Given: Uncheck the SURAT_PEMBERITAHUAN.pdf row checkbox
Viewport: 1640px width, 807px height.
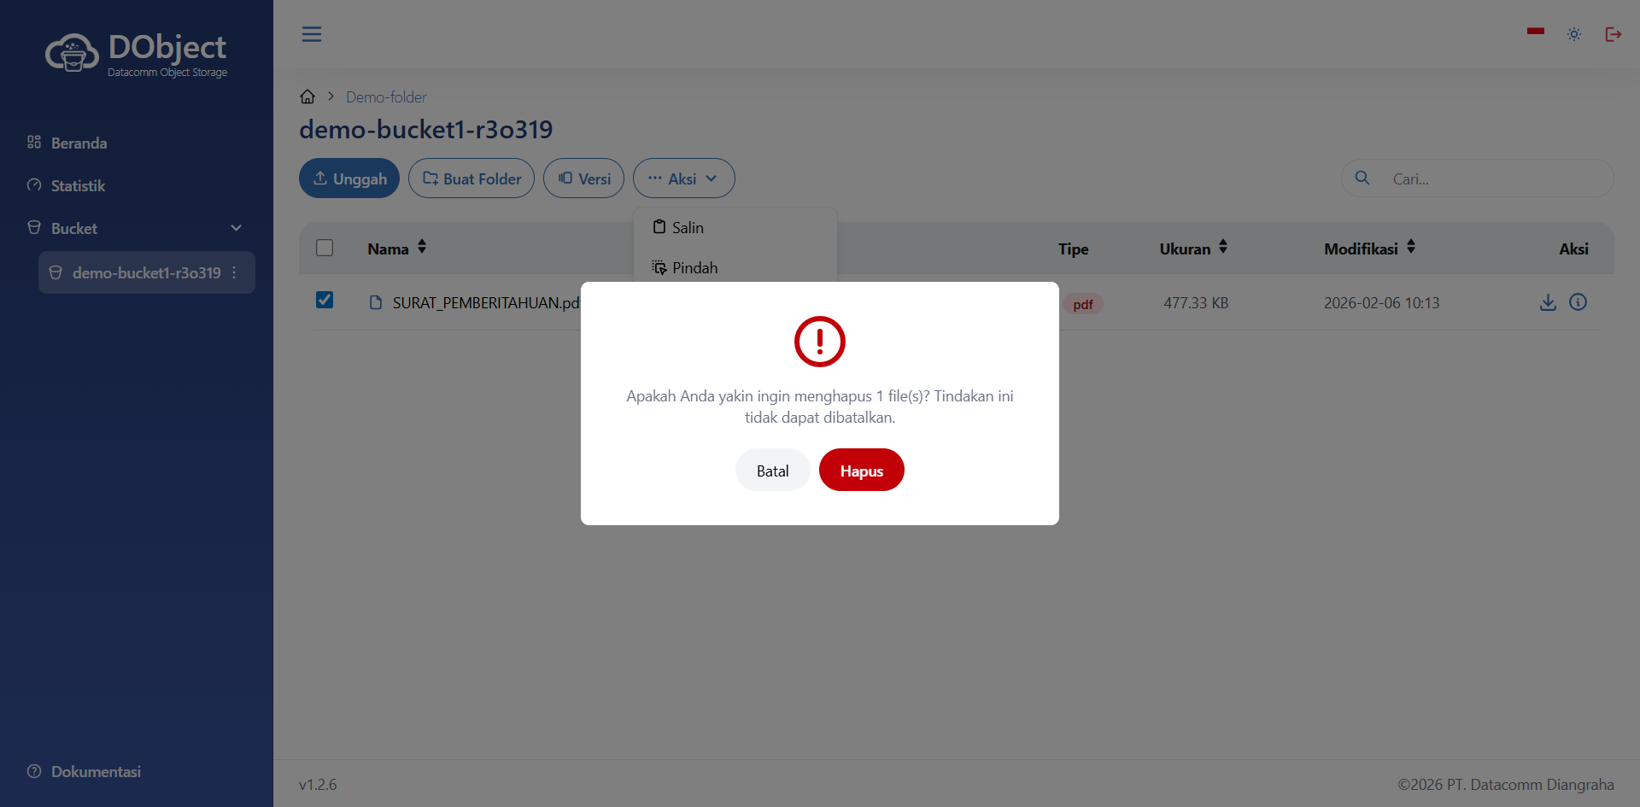Looking at the screenshot, I should tap(325, 300).
